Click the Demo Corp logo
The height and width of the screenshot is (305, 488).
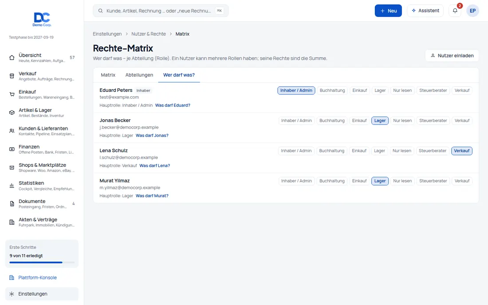coord(42,20)
